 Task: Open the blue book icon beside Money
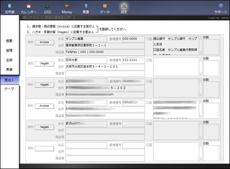pos(86,6)
